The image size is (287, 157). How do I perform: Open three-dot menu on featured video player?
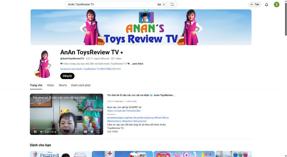[97, 98]
